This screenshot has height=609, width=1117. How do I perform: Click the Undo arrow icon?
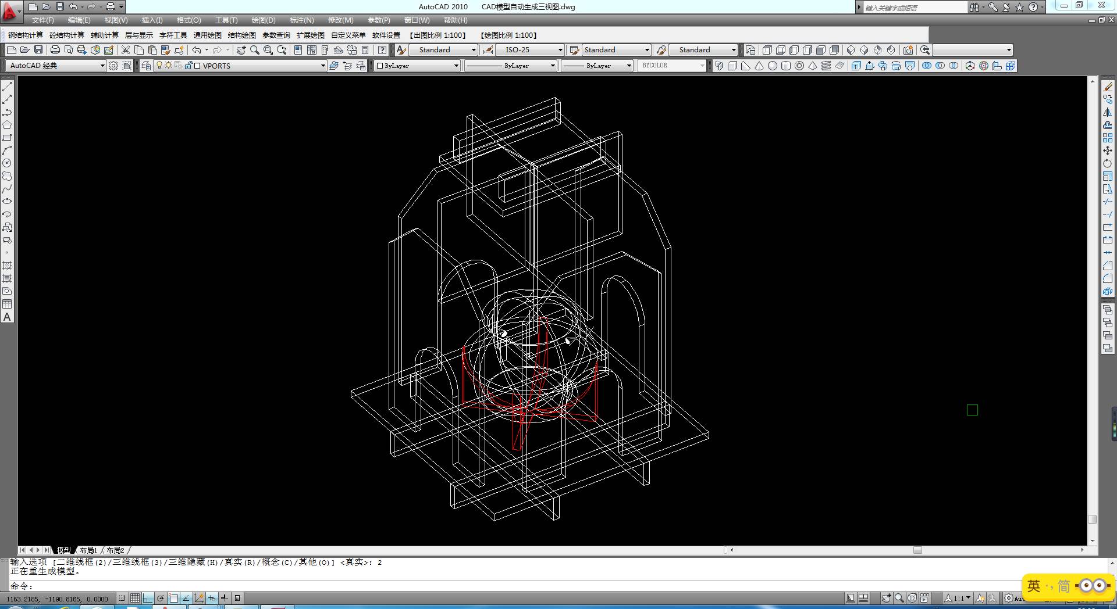coord(197,50)
